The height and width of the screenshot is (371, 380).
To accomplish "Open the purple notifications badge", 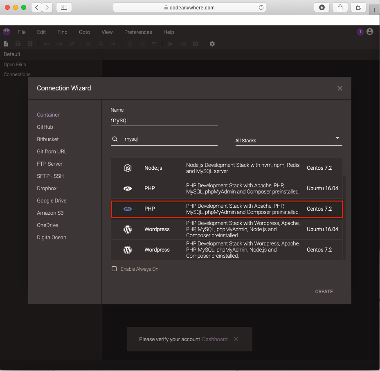I will (x=360, y=32).
